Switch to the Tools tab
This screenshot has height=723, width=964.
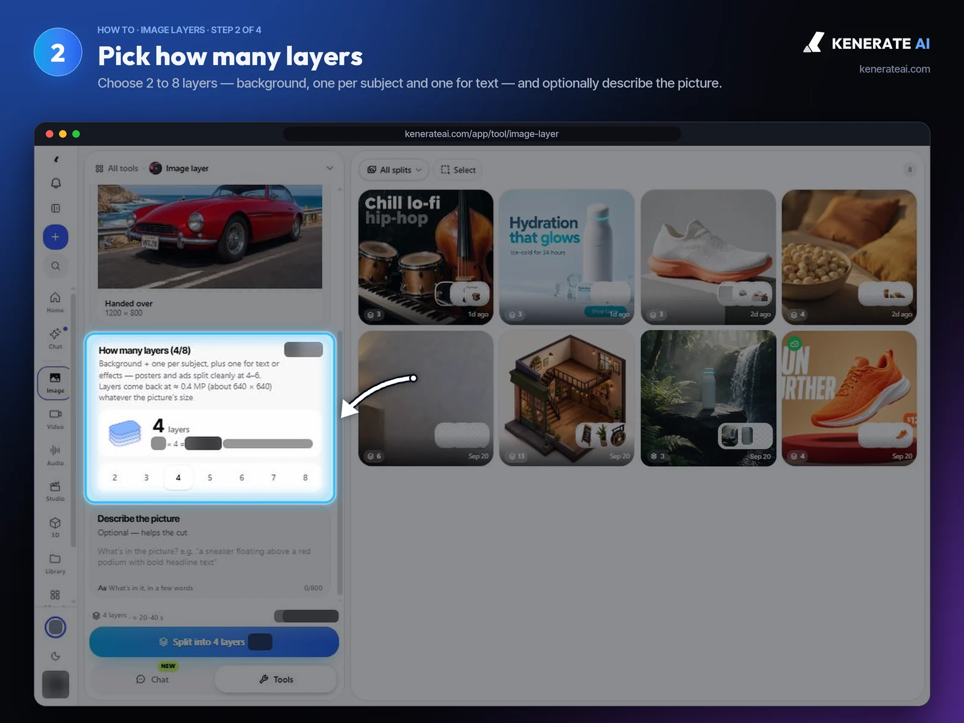click(276, 679)
